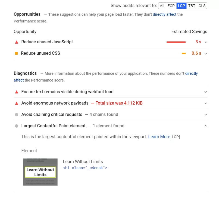Viewport: 219px width, 201px height.
Task: Filter audits by TBT
Action: [x=192, y=6]
